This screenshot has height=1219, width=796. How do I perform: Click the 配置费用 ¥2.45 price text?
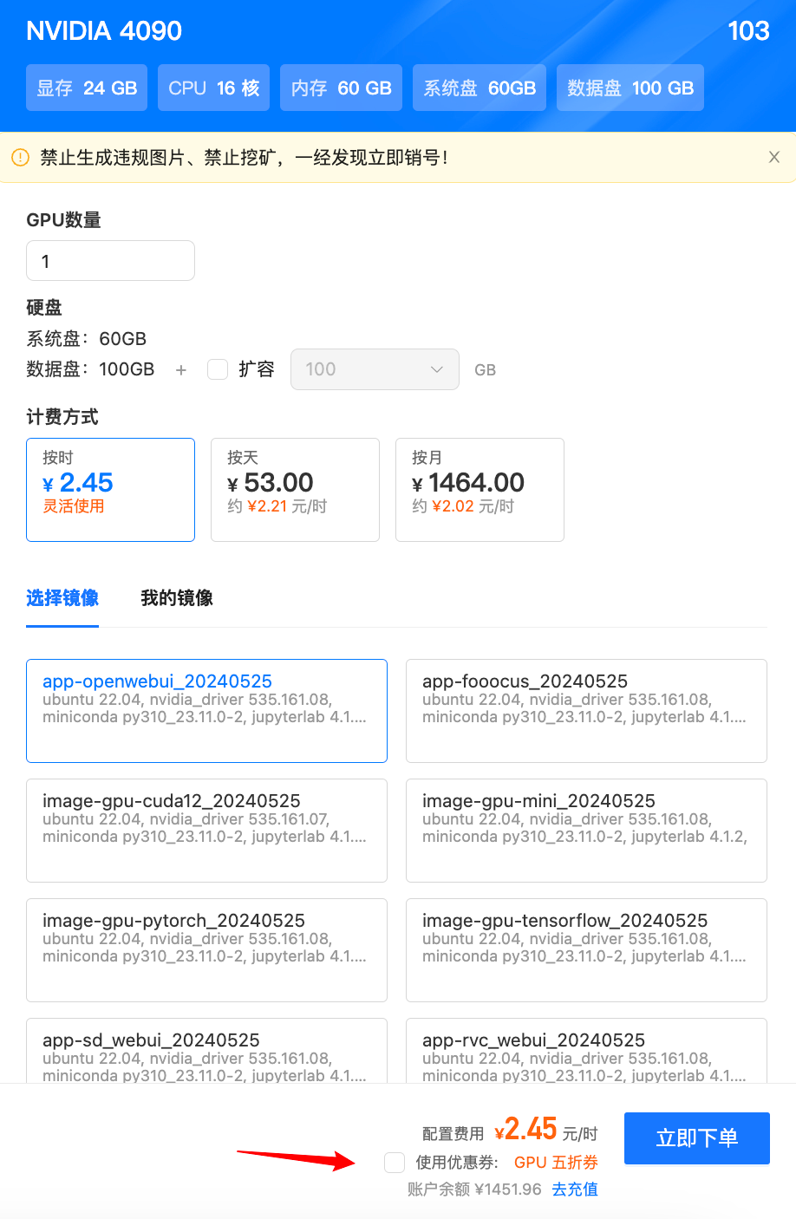[x=510, y=1130]
